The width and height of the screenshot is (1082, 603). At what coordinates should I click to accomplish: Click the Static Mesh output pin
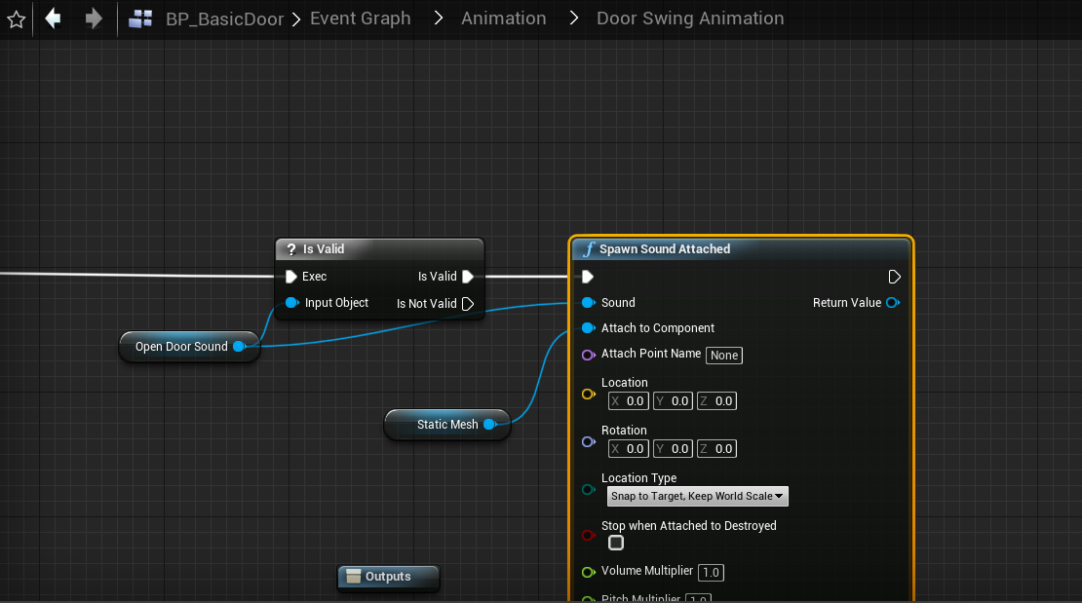489,425
